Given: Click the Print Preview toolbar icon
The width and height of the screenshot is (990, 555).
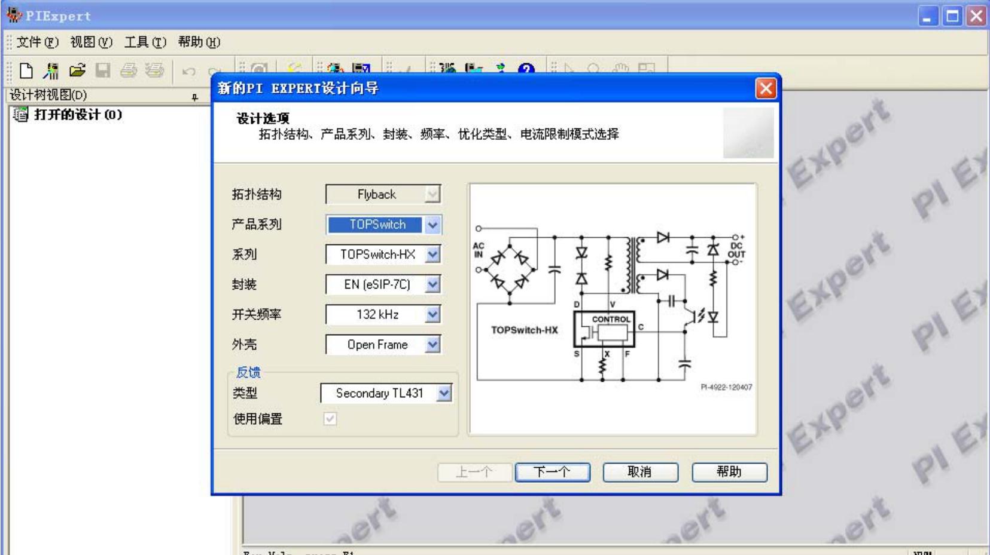Looking at the screenshot, I should tap(154, 70).
